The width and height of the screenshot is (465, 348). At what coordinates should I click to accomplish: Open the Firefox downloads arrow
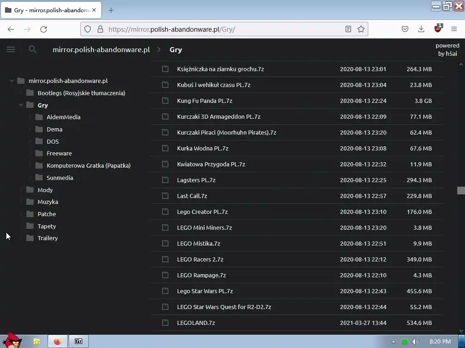(421, 29)
